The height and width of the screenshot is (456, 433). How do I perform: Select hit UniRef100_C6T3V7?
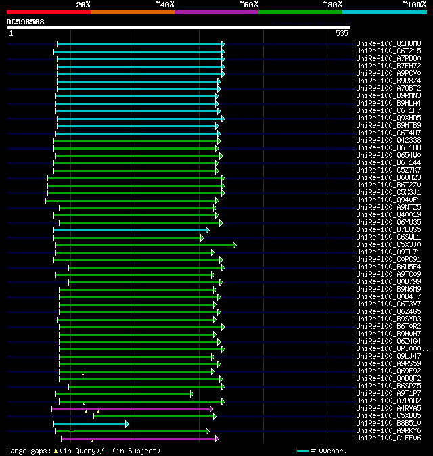coord(388,304)
